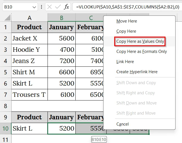Select row 4 header

pyautogui.click(x=6, y=61)
